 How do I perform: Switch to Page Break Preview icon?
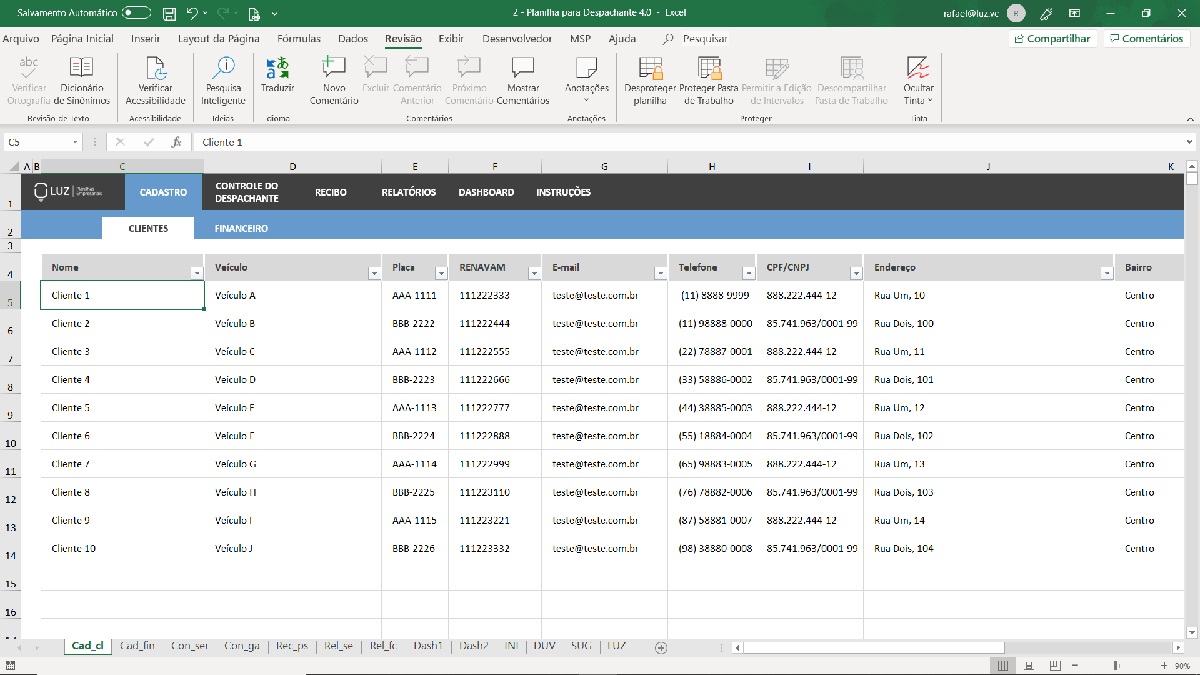[1055, 666]
